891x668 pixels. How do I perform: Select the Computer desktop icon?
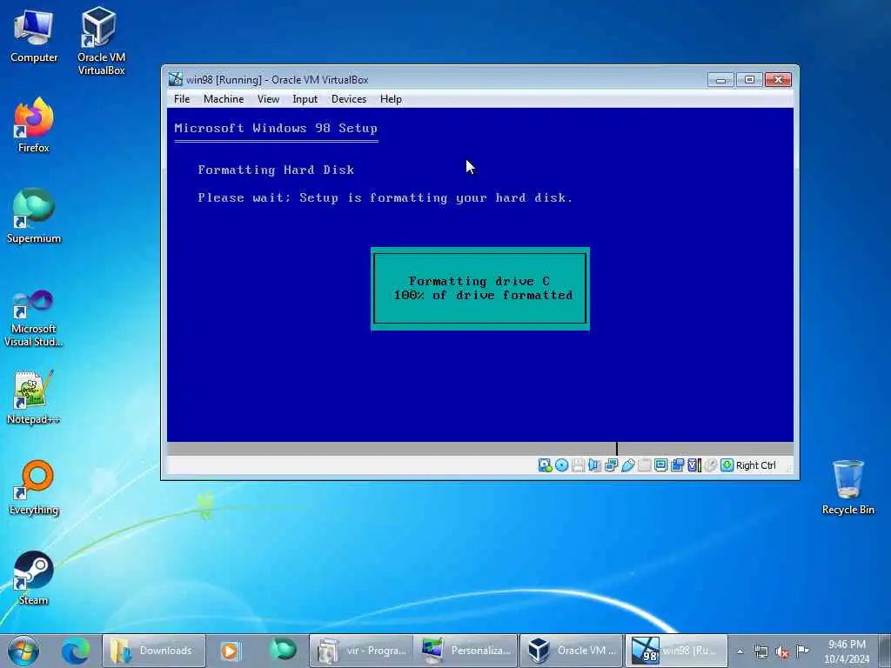coord(34,37)
